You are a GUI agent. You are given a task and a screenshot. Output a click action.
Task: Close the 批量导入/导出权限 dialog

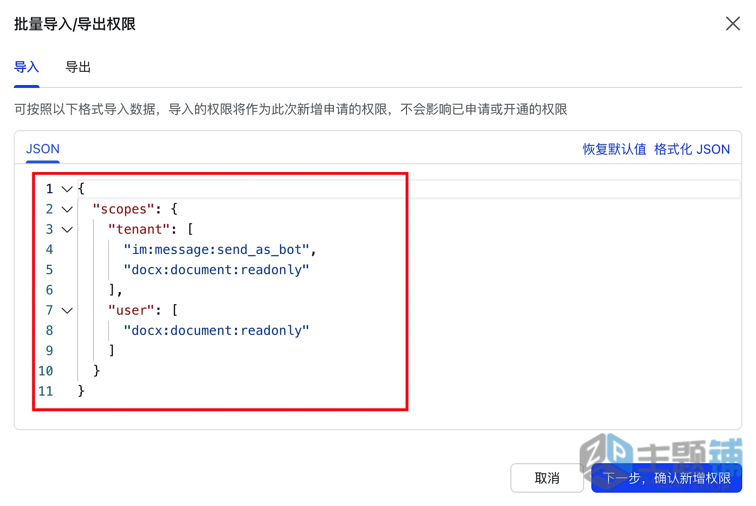tap(733, 23)
